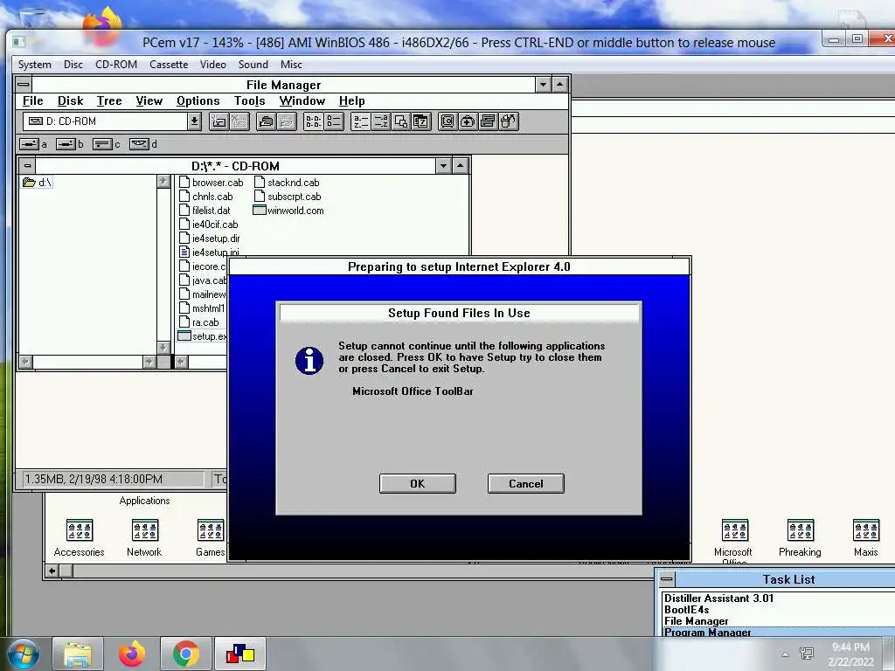Click Program Manager horizontal scrollbar left arrow
The height and width of the screenshot is (671, 895).
coord(52,571)
